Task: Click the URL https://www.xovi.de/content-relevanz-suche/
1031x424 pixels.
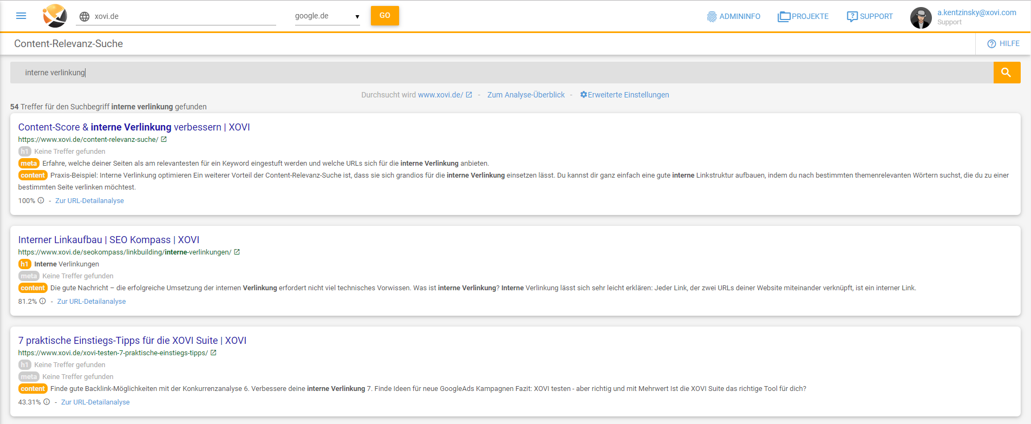Action: (x=88, y=140)
